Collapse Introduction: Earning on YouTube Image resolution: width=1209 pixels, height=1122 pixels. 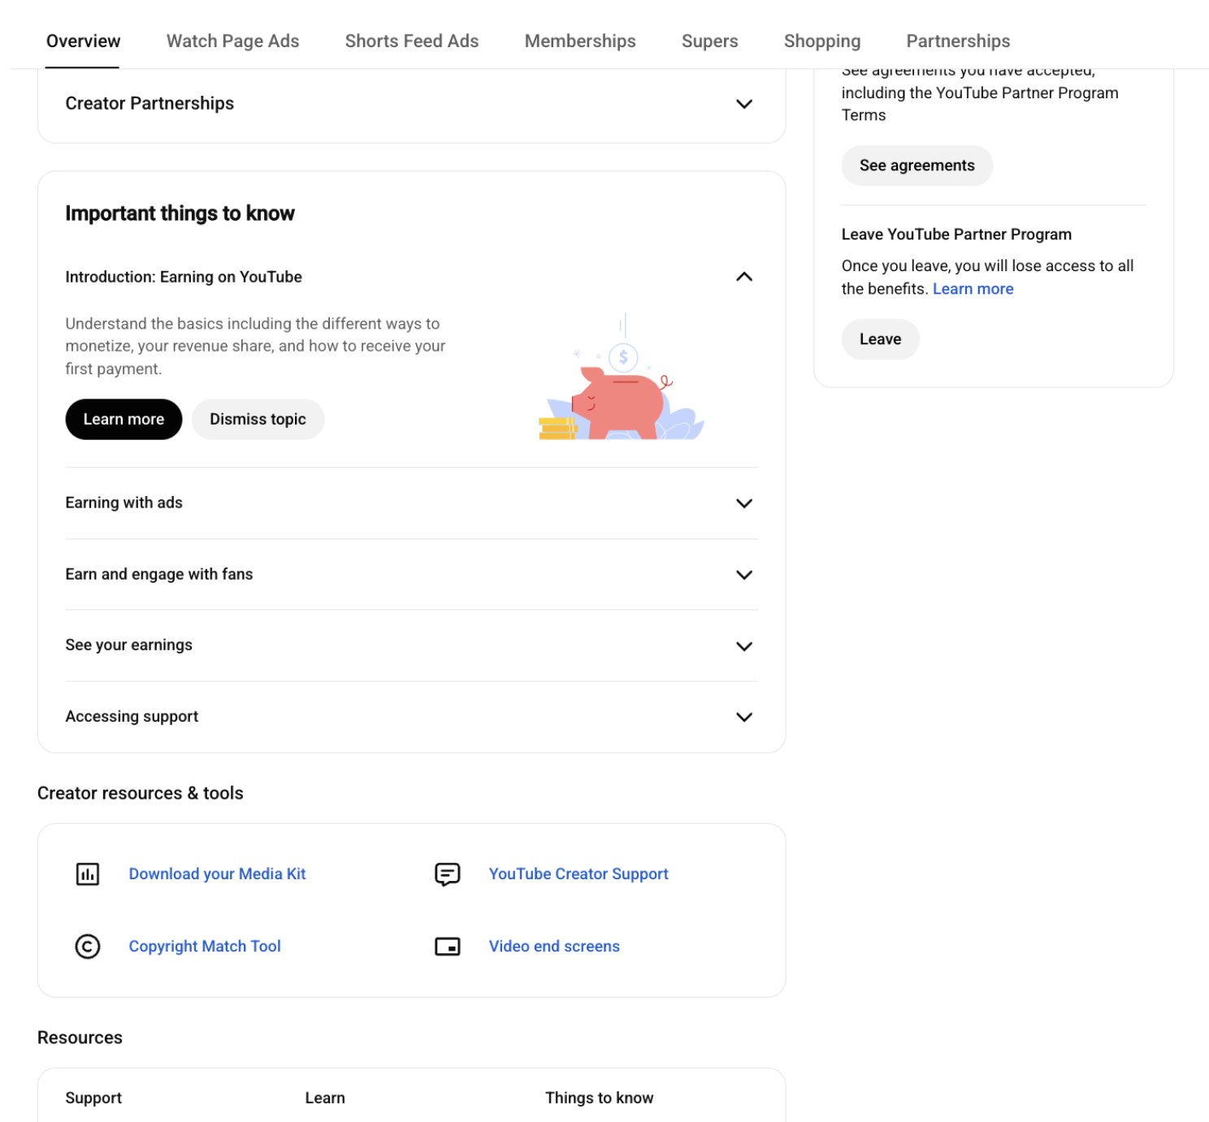(744, 277)
